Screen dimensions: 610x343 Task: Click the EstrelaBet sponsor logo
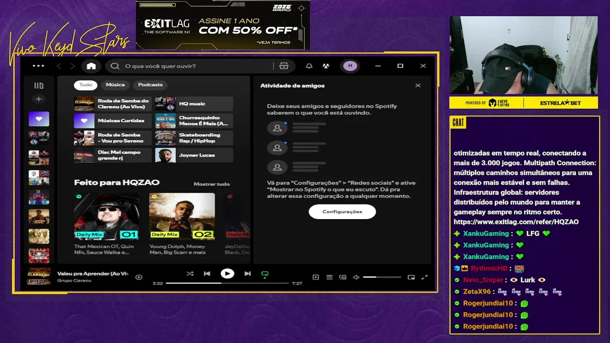coord(561,103)
